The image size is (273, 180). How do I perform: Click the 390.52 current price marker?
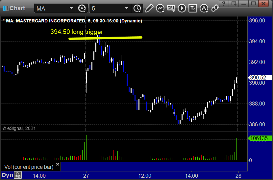(260, 77)
